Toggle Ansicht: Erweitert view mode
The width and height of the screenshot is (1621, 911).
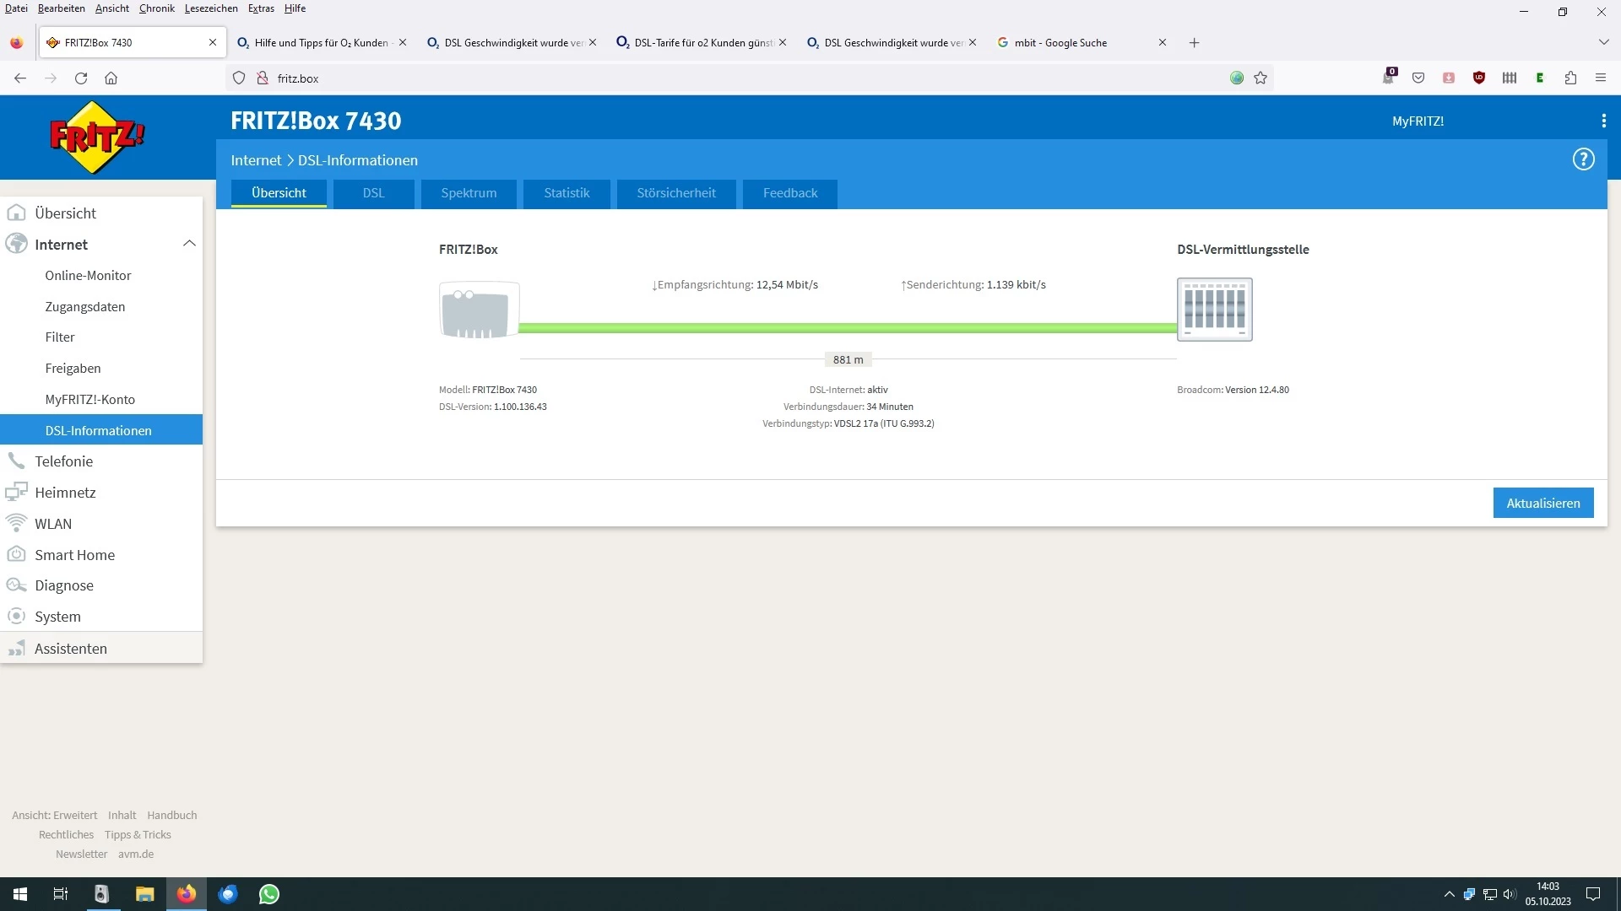(x=54, y=816)
